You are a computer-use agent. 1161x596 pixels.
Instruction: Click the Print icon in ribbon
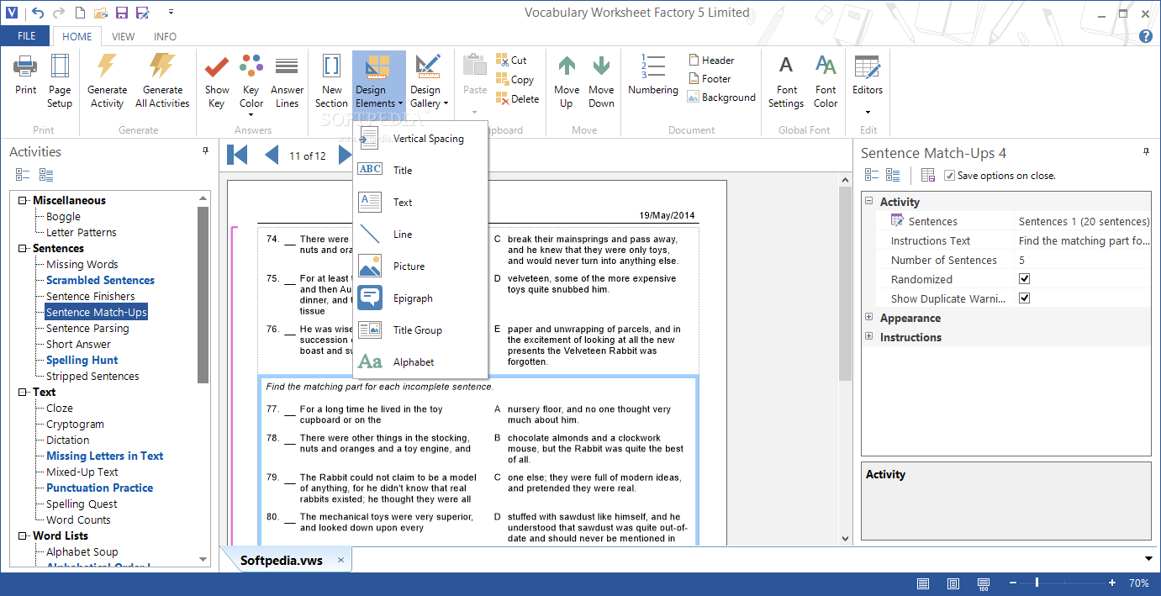coord(25,66)
